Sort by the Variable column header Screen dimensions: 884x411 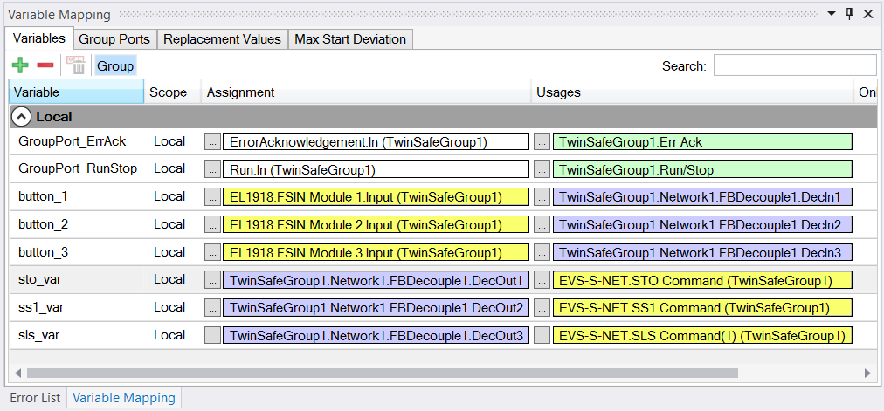point(77,92)
